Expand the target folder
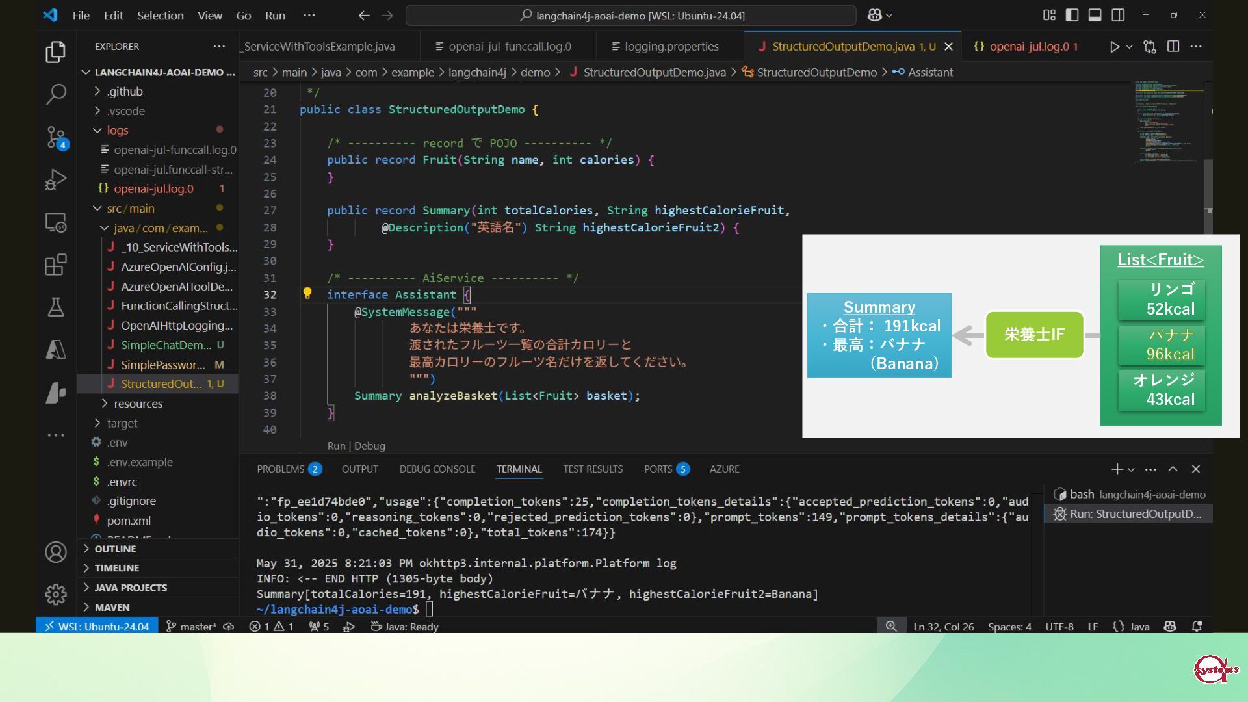Screen dimensions: 1248x702 tap(157, 422)
